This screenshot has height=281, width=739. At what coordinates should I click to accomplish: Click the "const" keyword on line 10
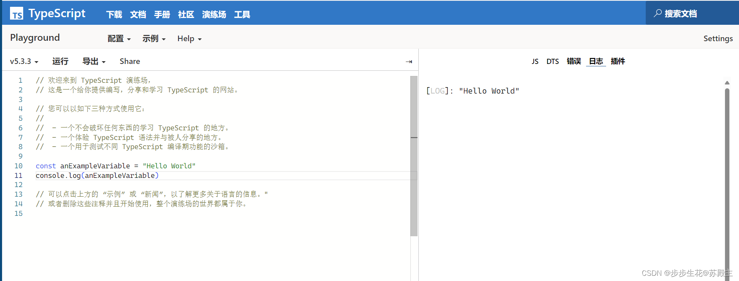click(46, 166)
